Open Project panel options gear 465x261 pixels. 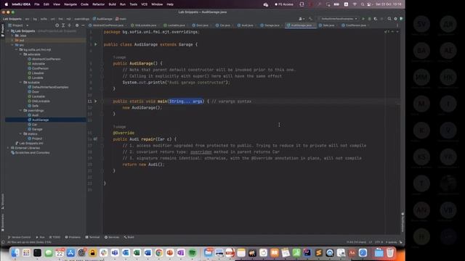tap(77, 25)
